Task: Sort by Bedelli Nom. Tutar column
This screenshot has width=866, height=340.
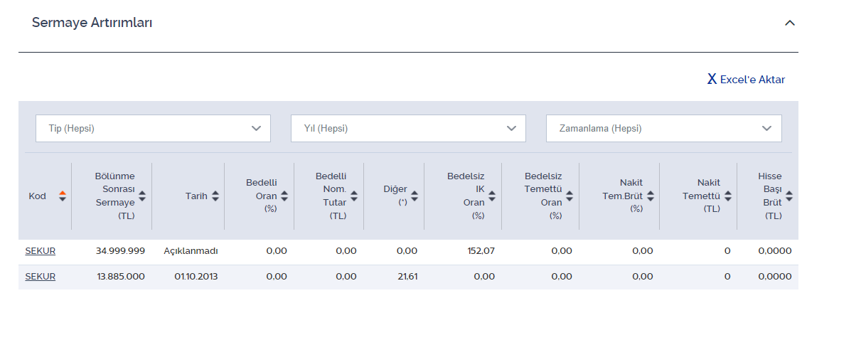Action: pos(354,196)
